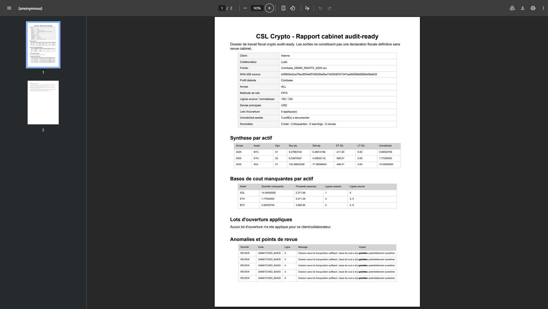Click the total page count '2' in toolbar
Screen dimensions: 548x309
tap(231, 8)
